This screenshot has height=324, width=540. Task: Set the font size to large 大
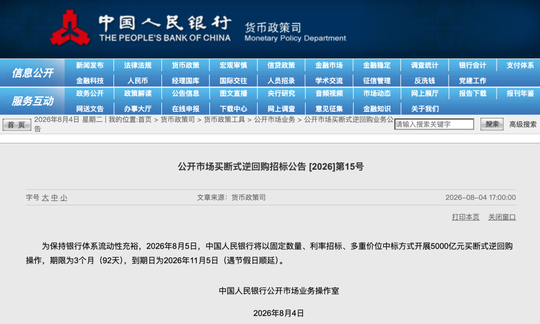45,198
